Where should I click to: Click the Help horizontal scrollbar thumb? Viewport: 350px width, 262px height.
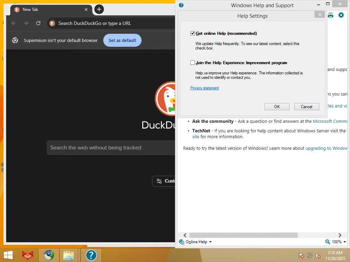[x=243, y=235]
